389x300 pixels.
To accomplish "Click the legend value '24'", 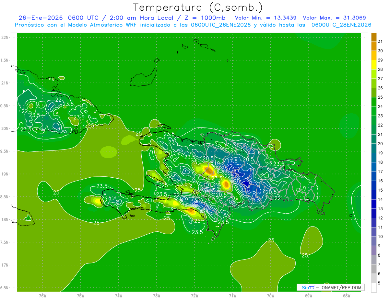I will point(381,106).
